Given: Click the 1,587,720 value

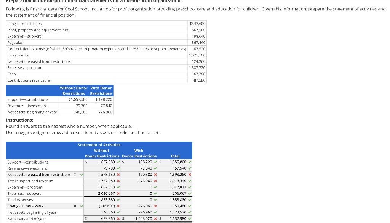Looking at the screenshot, I should coord(197,68).
